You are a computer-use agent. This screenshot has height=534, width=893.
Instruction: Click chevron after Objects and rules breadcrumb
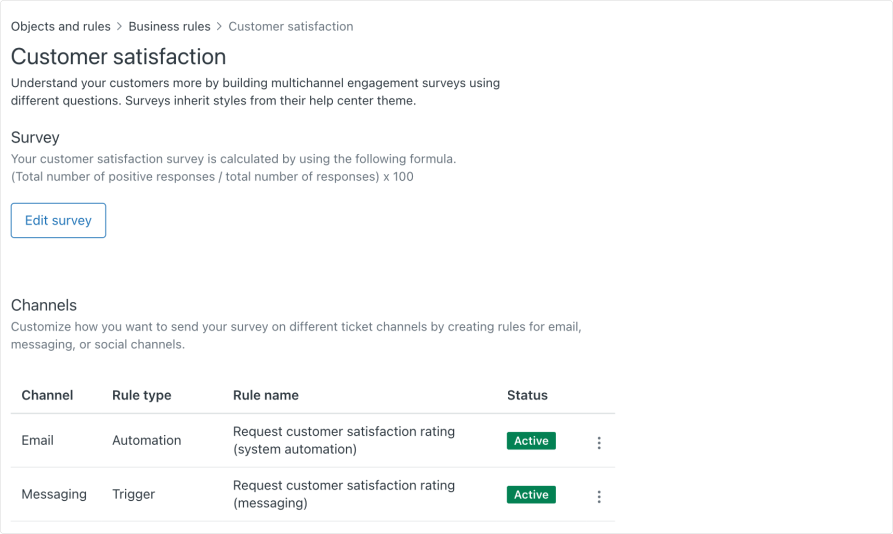point(120,26)
